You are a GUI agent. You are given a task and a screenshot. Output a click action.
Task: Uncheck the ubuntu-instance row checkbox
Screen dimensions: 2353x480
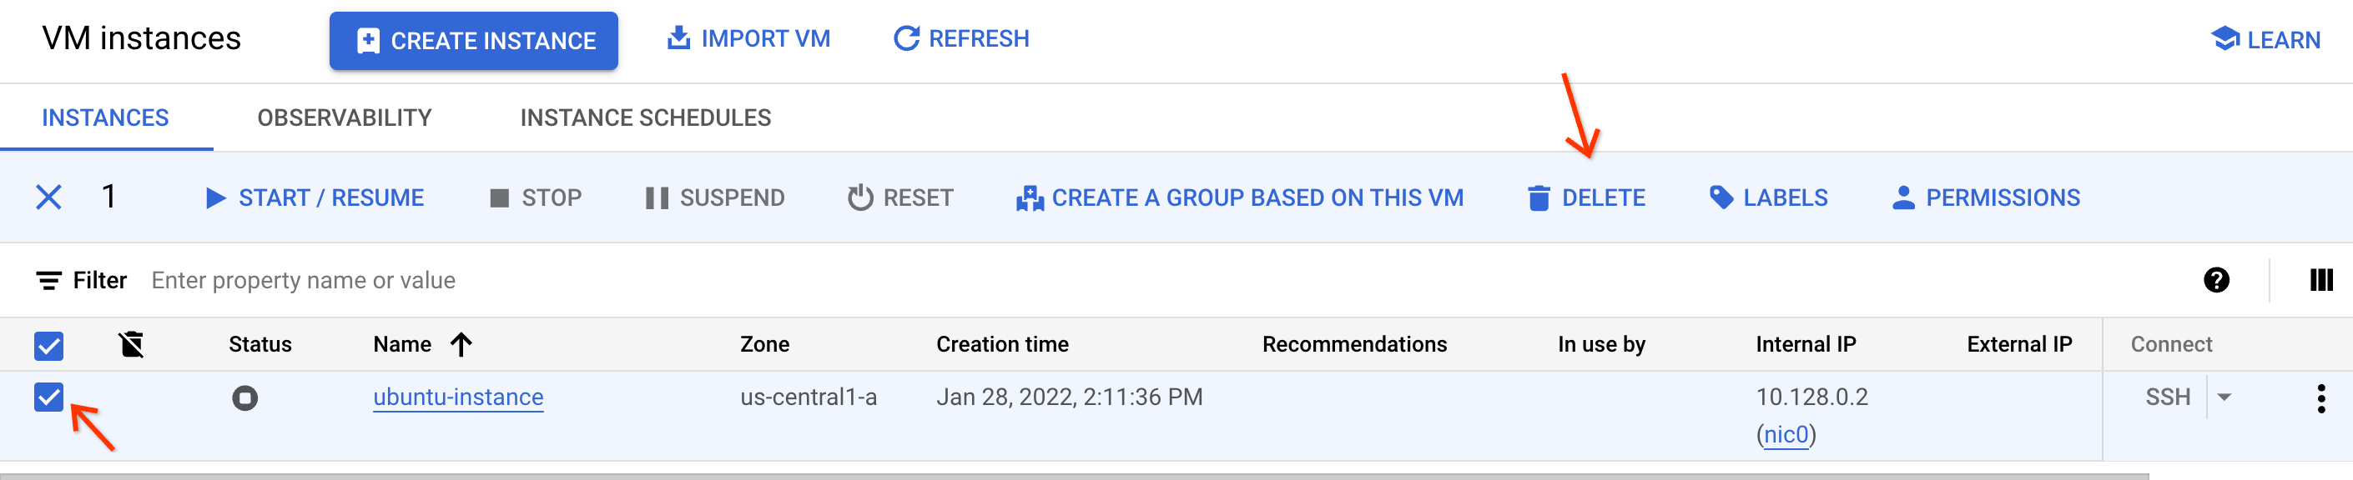coord(48,396)
